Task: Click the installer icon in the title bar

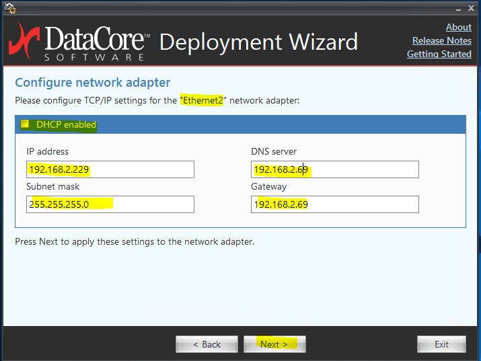Action: (x=9, y=8)
